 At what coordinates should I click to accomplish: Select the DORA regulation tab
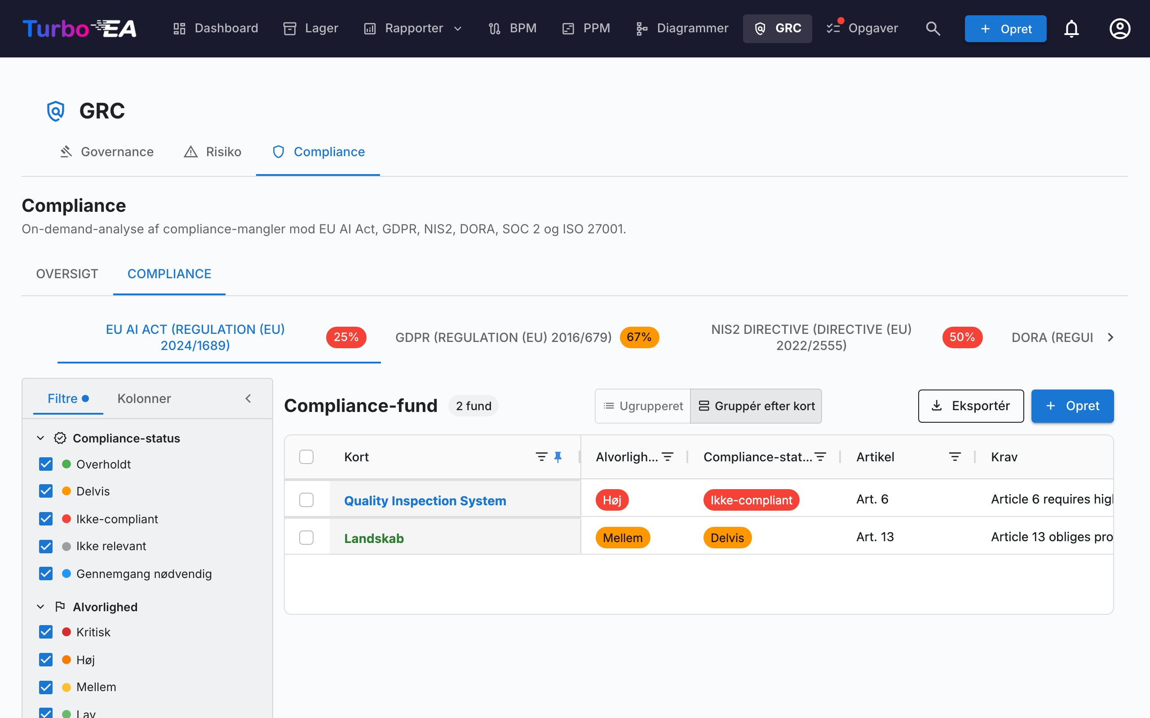pyautogui.click(x=1052, y=337)
